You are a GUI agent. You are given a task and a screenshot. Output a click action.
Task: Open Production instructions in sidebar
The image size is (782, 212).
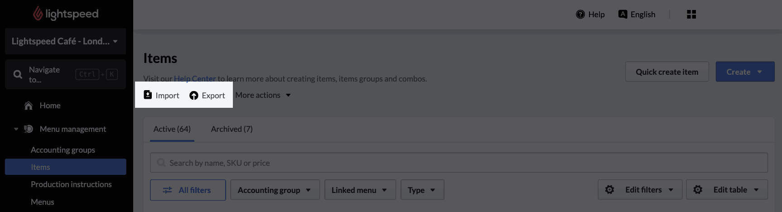(71, 184)
